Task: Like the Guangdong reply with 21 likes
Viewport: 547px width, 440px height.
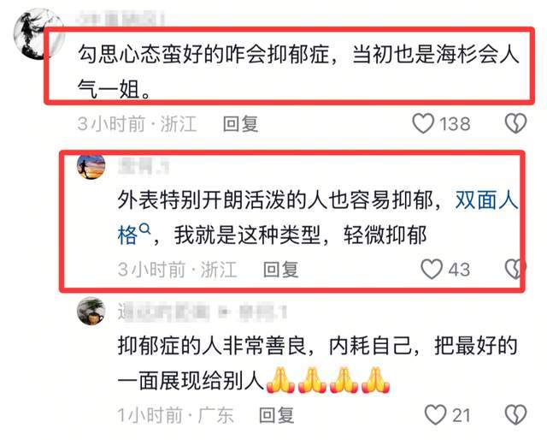Action: tap(435, 414)
